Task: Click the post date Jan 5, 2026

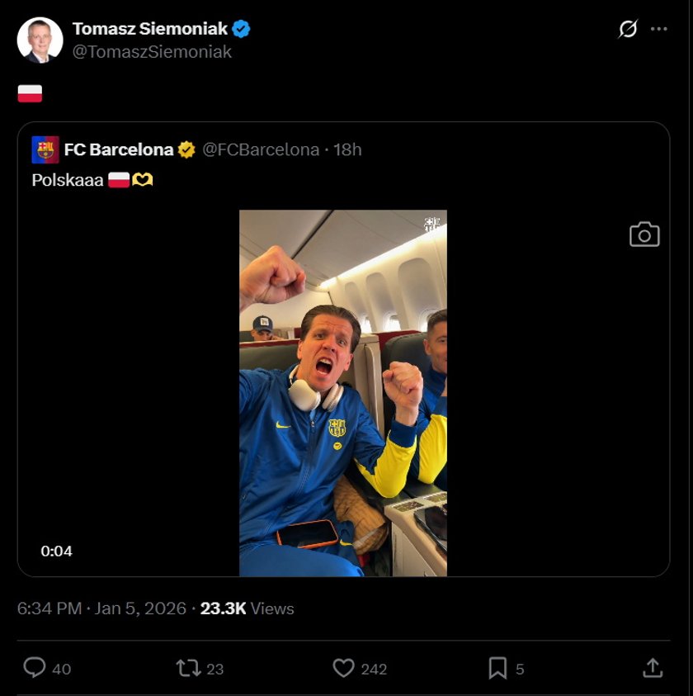Action: point(140,608)
